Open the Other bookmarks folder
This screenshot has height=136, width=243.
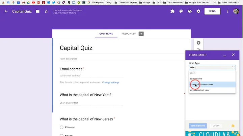(x=228, y=2)
